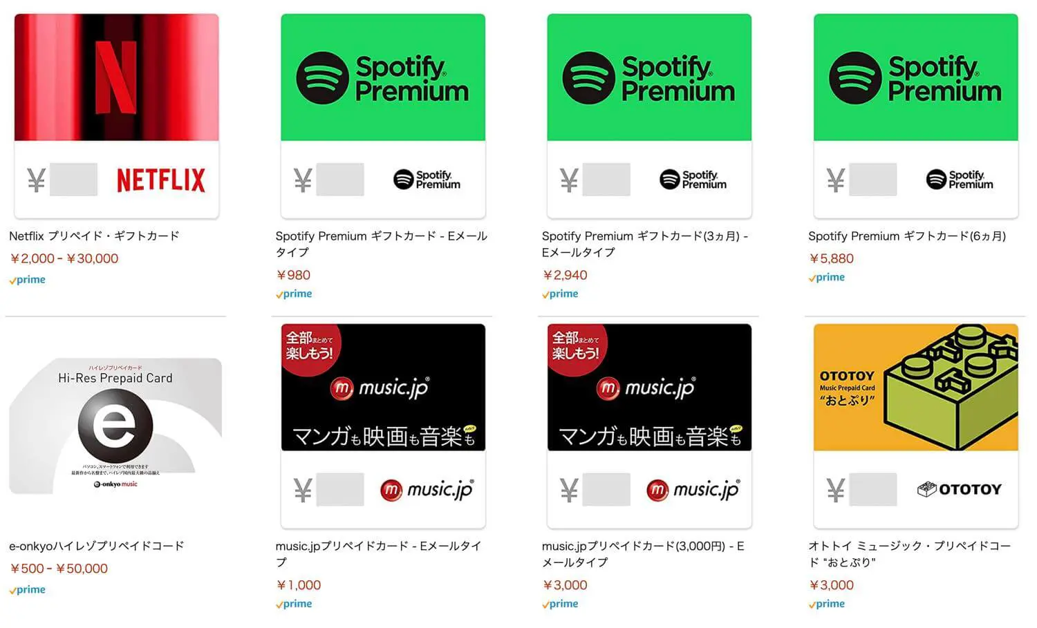Click the ¥980 price of the Spotify gift card
Viewport: 1037px width, 628px height.
pyautogui.click(x=293, y=274)
